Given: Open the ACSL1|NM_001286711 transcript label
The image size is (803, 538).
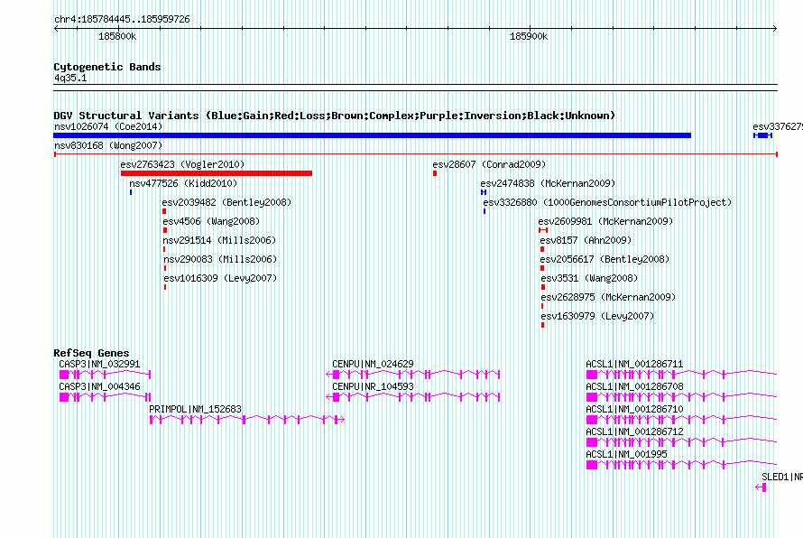Looking at the screenshot, I should click(634, 364).
